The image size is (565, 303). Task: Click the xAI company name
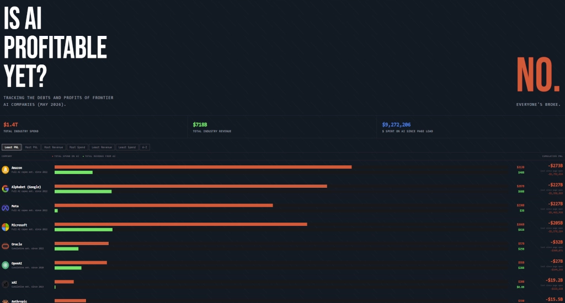point(14,283)
